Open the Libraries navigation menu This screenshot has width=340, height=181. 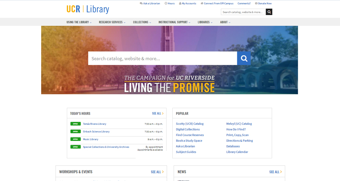(x=205, y=22)
